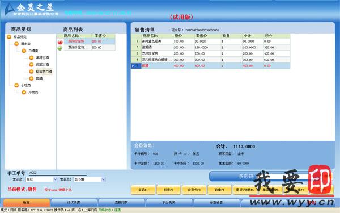Click the sailboat logo in the header
340x213 pixels.
coord(9,9)
